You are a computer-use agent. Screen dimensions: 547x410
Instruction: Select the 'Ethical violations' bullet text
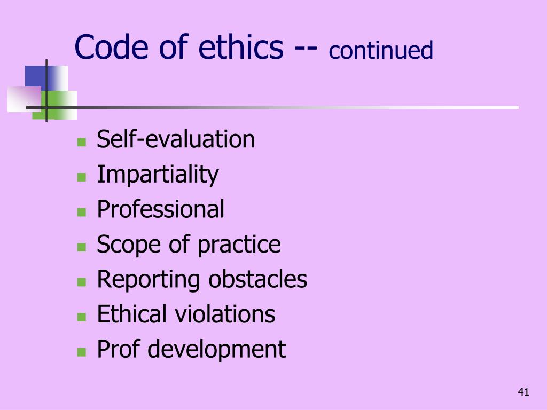click(186, 314)
